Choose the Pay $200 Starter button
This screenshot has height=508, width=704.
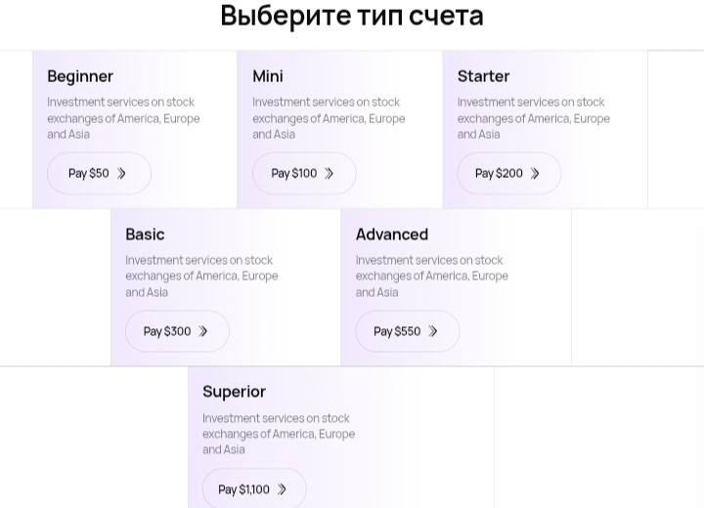[x=499, y=174]
